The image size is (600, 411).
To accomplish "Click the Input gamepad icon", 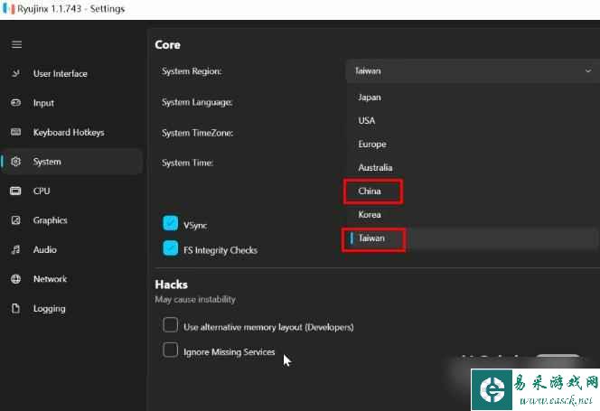I will 16,103.
